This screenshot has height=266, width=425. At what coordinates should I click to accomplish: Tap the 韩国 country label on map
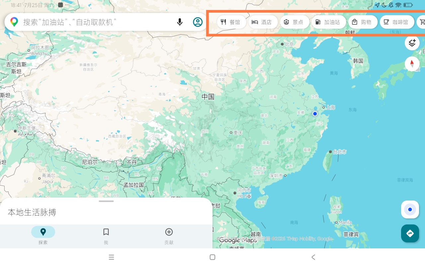click(358, 61)
